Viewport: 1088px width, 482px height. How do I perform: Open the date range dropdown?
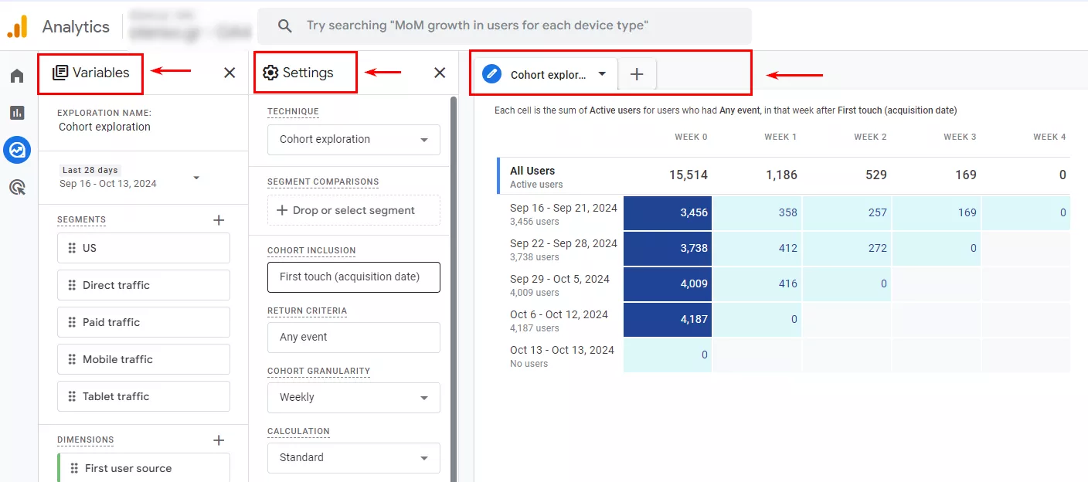pos(196,178)
